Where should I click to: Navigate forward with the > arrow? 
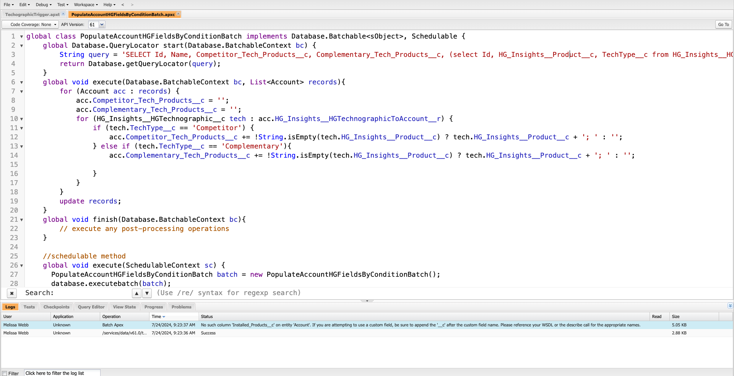coord(132,5)
